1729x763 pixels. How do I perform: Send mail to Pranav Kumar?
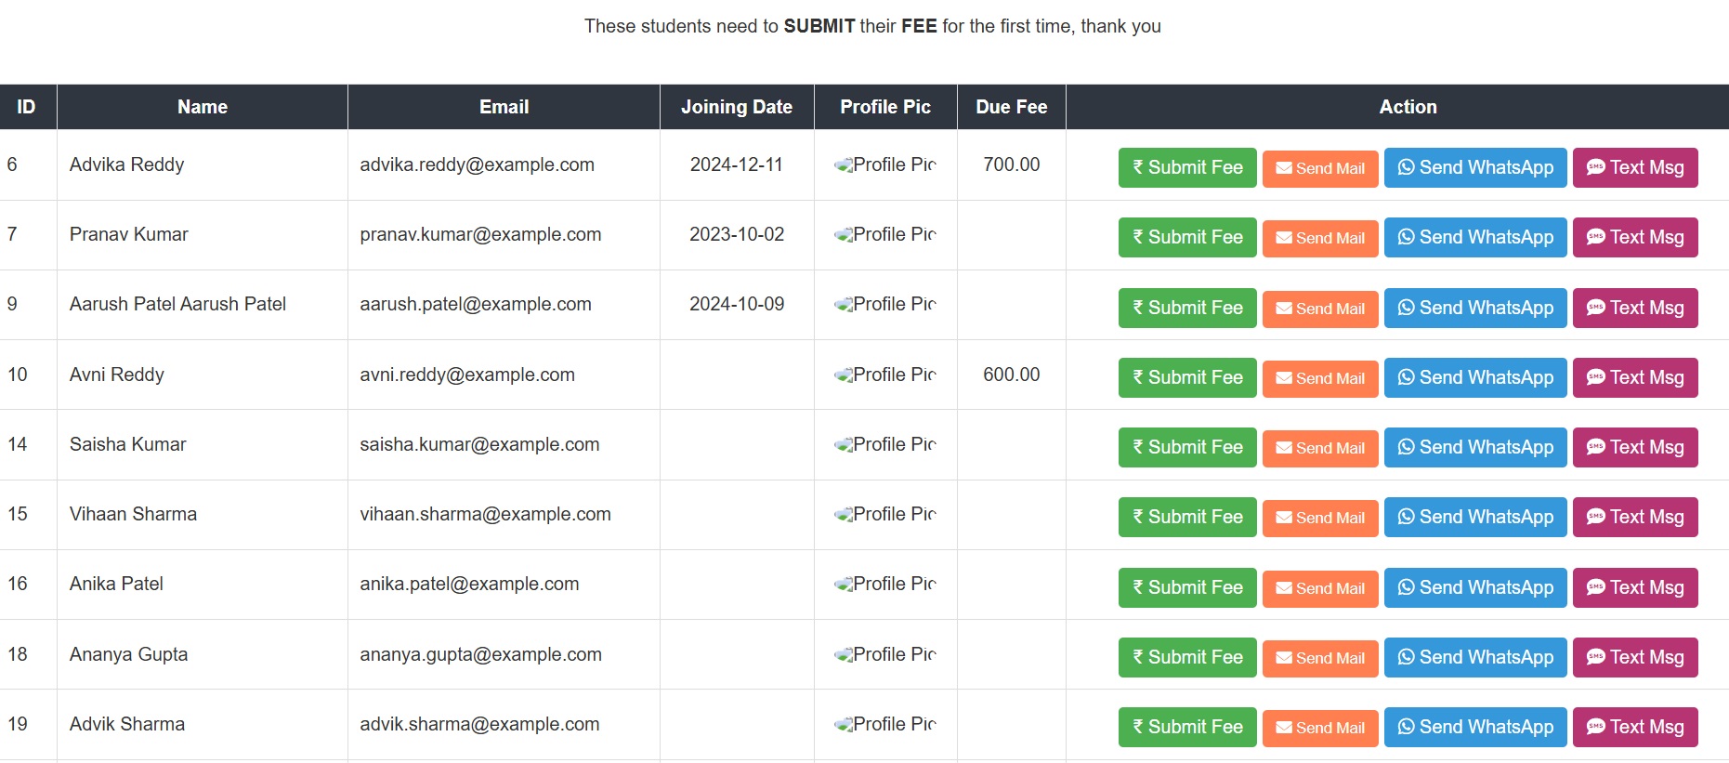(x=1320, y=238)
